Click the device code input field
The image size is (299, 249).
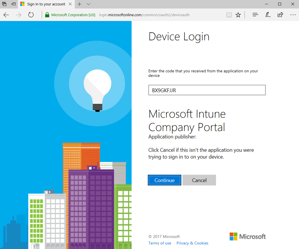click(207, 90)
